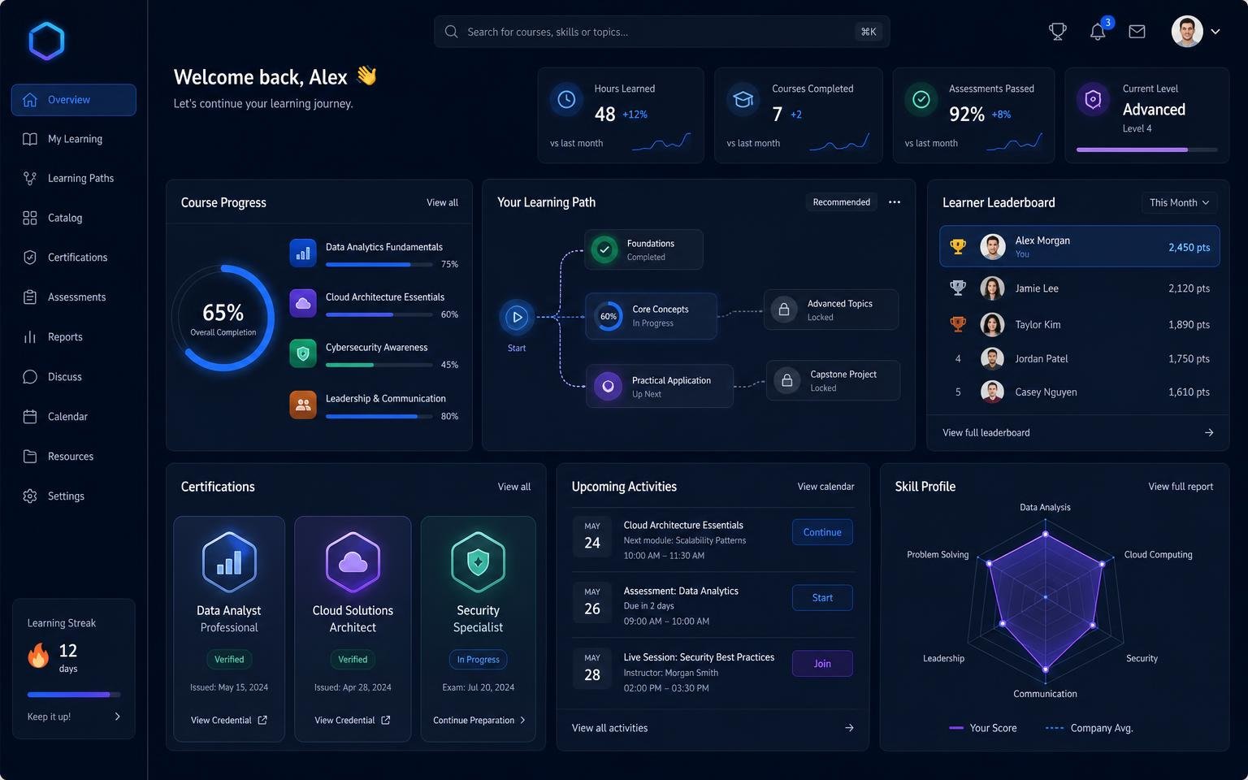1248x780 pixels.
Task: Open View calendar link
Action: click(825, 487)
